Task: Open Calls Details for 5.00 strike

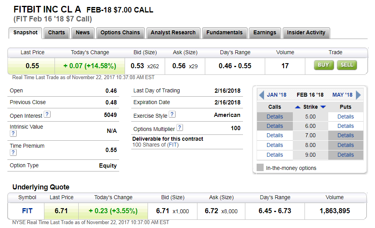Action: coord(275,117)
